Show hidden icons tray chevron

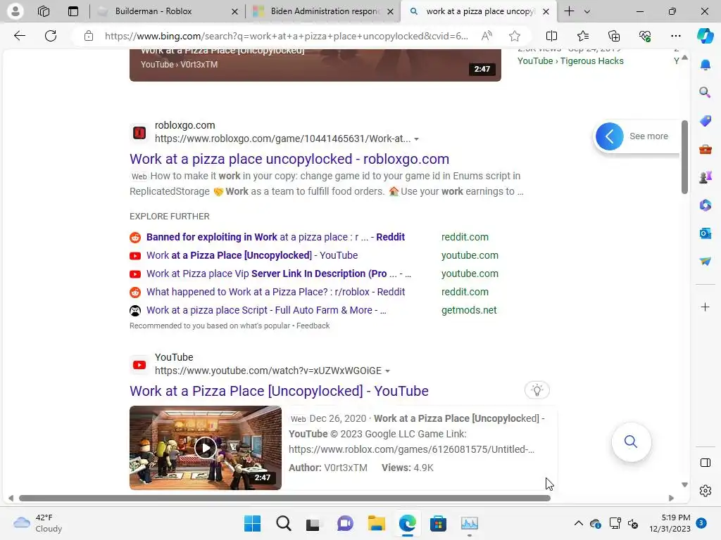click(x=579, y=523)
